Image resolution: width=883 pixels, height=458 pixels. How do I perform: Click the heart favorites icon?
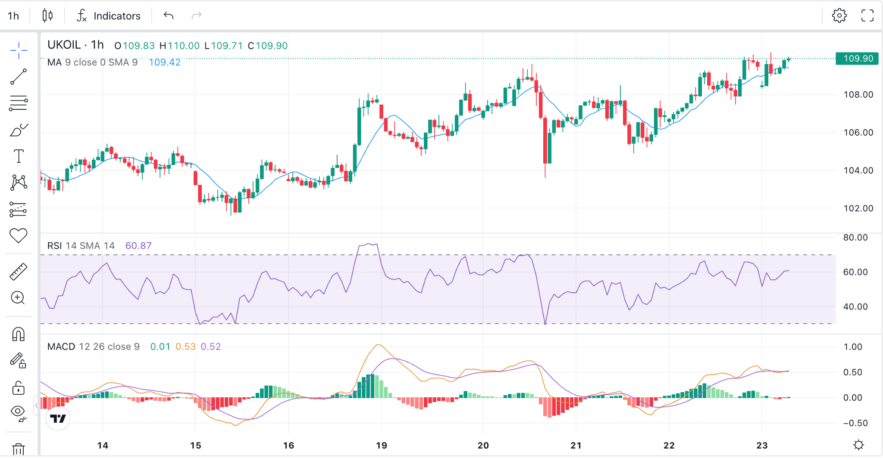click(19, 235)
